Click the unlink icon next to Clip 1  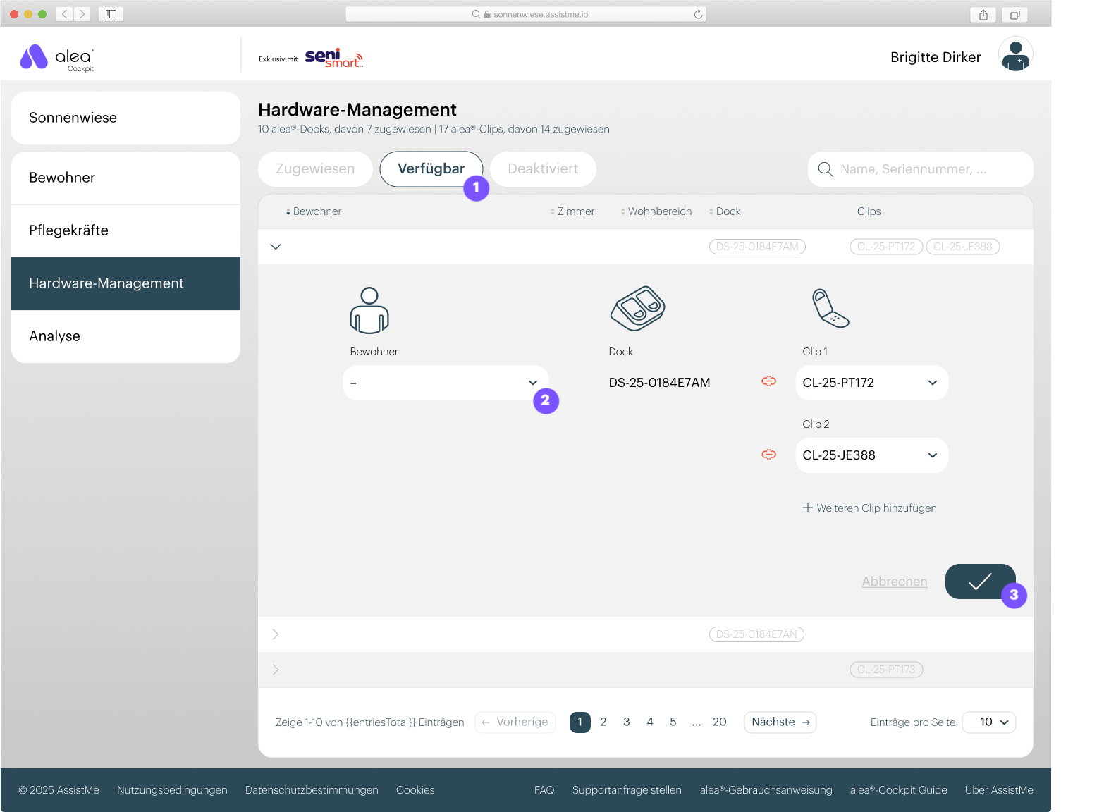tap(768, 381)
